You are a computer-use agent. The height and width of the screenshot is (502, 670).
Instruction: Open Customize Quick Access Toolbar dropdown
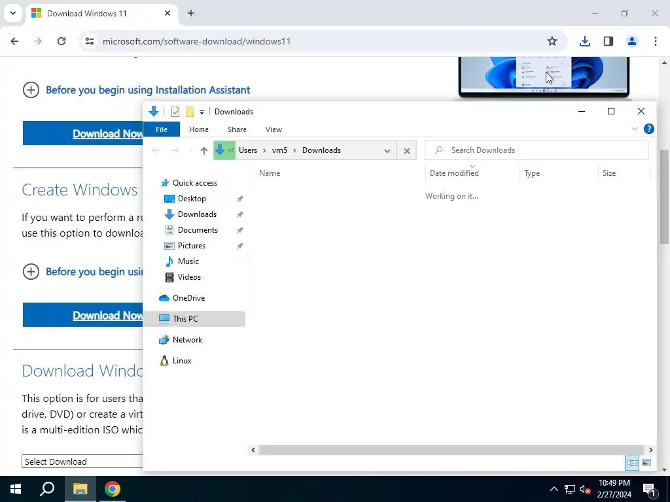[x=202, y=112]
